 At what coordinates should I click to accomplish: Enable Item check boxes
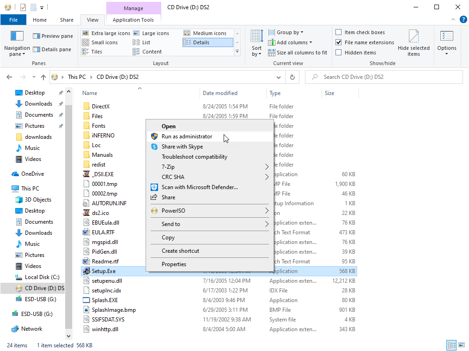[339, 32]
